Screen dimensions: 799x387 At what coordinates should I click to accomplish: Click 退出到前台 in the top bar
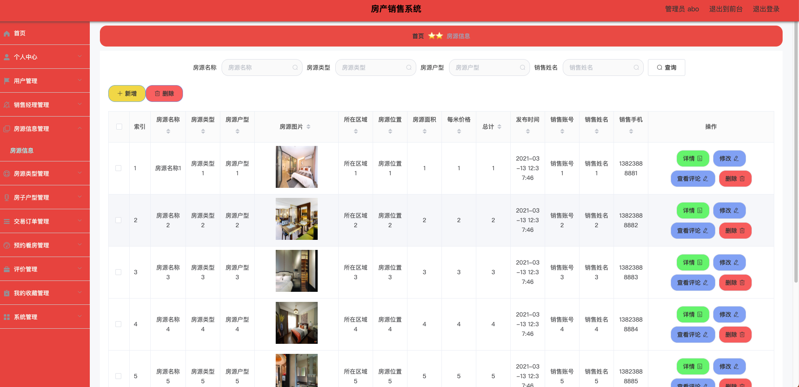click(726, 9)
